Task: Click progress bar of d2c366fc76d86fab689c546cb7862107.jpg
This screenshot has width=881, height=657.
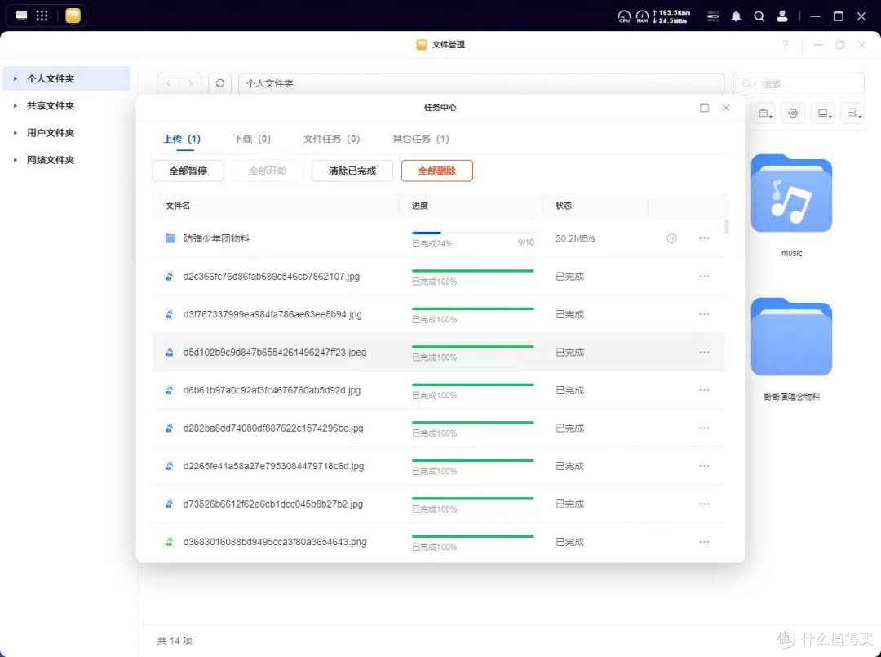Action: point(472,271)
